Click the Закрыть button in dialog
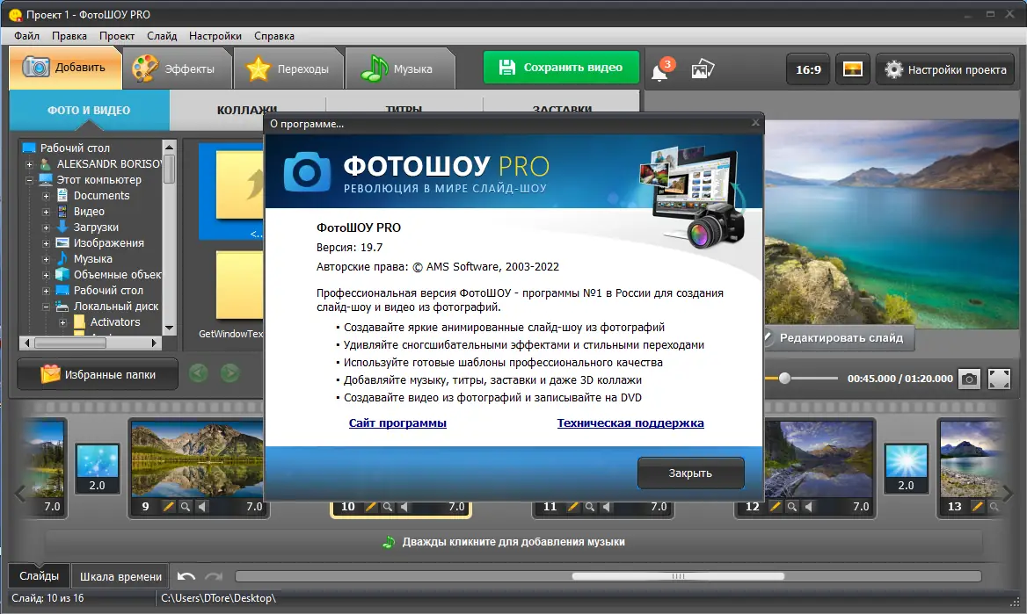The height and width of the screenshot is (614, 1027). (x=690, y=473)
